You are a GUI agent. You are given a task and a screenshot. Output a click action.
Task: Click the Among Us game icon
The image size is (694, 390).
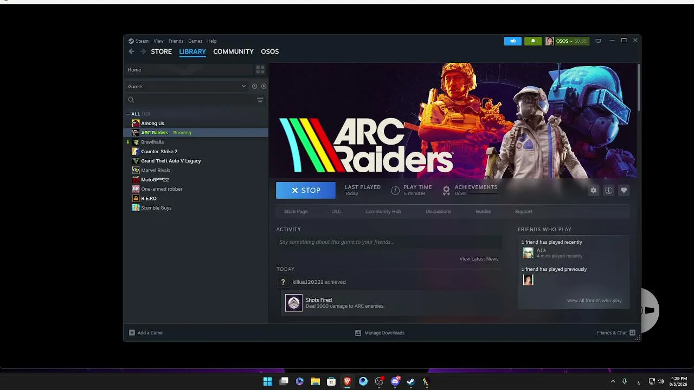[136, 123]
